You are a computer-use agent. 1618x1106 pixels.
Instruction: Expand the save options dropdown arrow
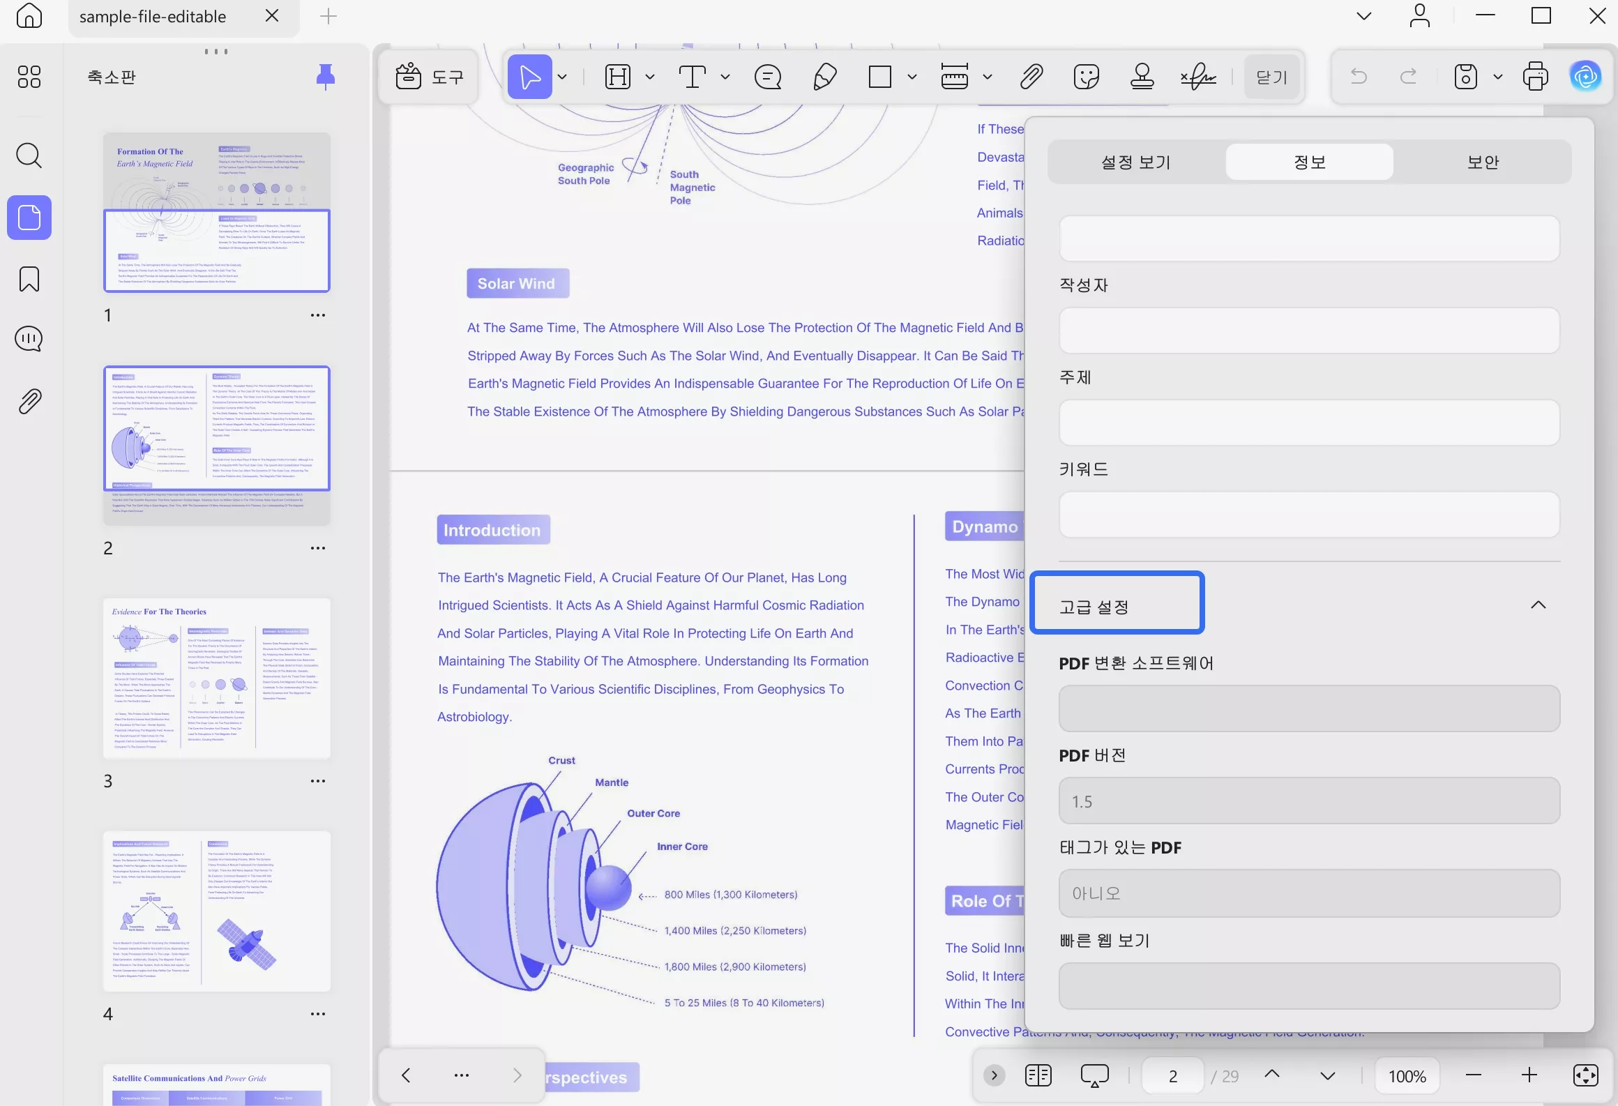[1497, 77]
